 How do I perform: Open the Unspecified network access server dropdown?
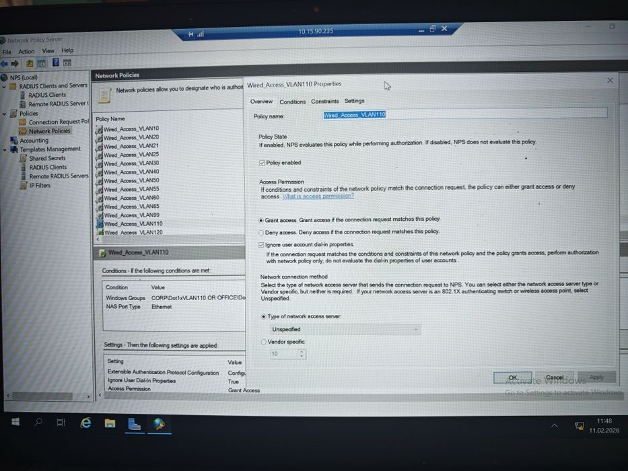click(345, 329)
